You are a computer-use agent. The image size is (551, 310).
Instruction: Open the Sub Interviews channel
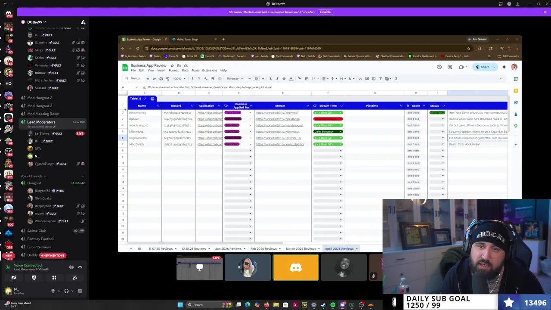pos(39,247)
